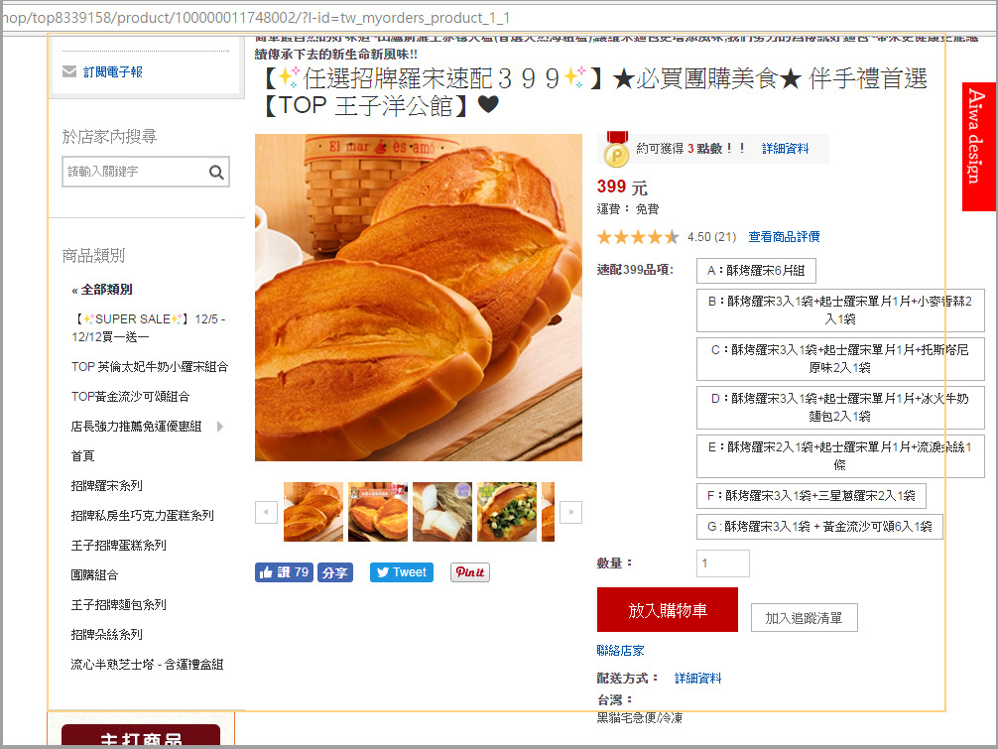
Task: Click the quantity input field
Action: tap(723, 563)
